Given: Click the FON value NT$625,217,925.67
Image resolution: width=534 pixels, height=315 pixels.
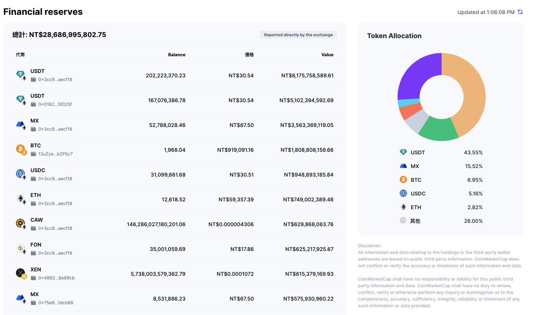Looking at the screenshot, I should pos(309,249).
